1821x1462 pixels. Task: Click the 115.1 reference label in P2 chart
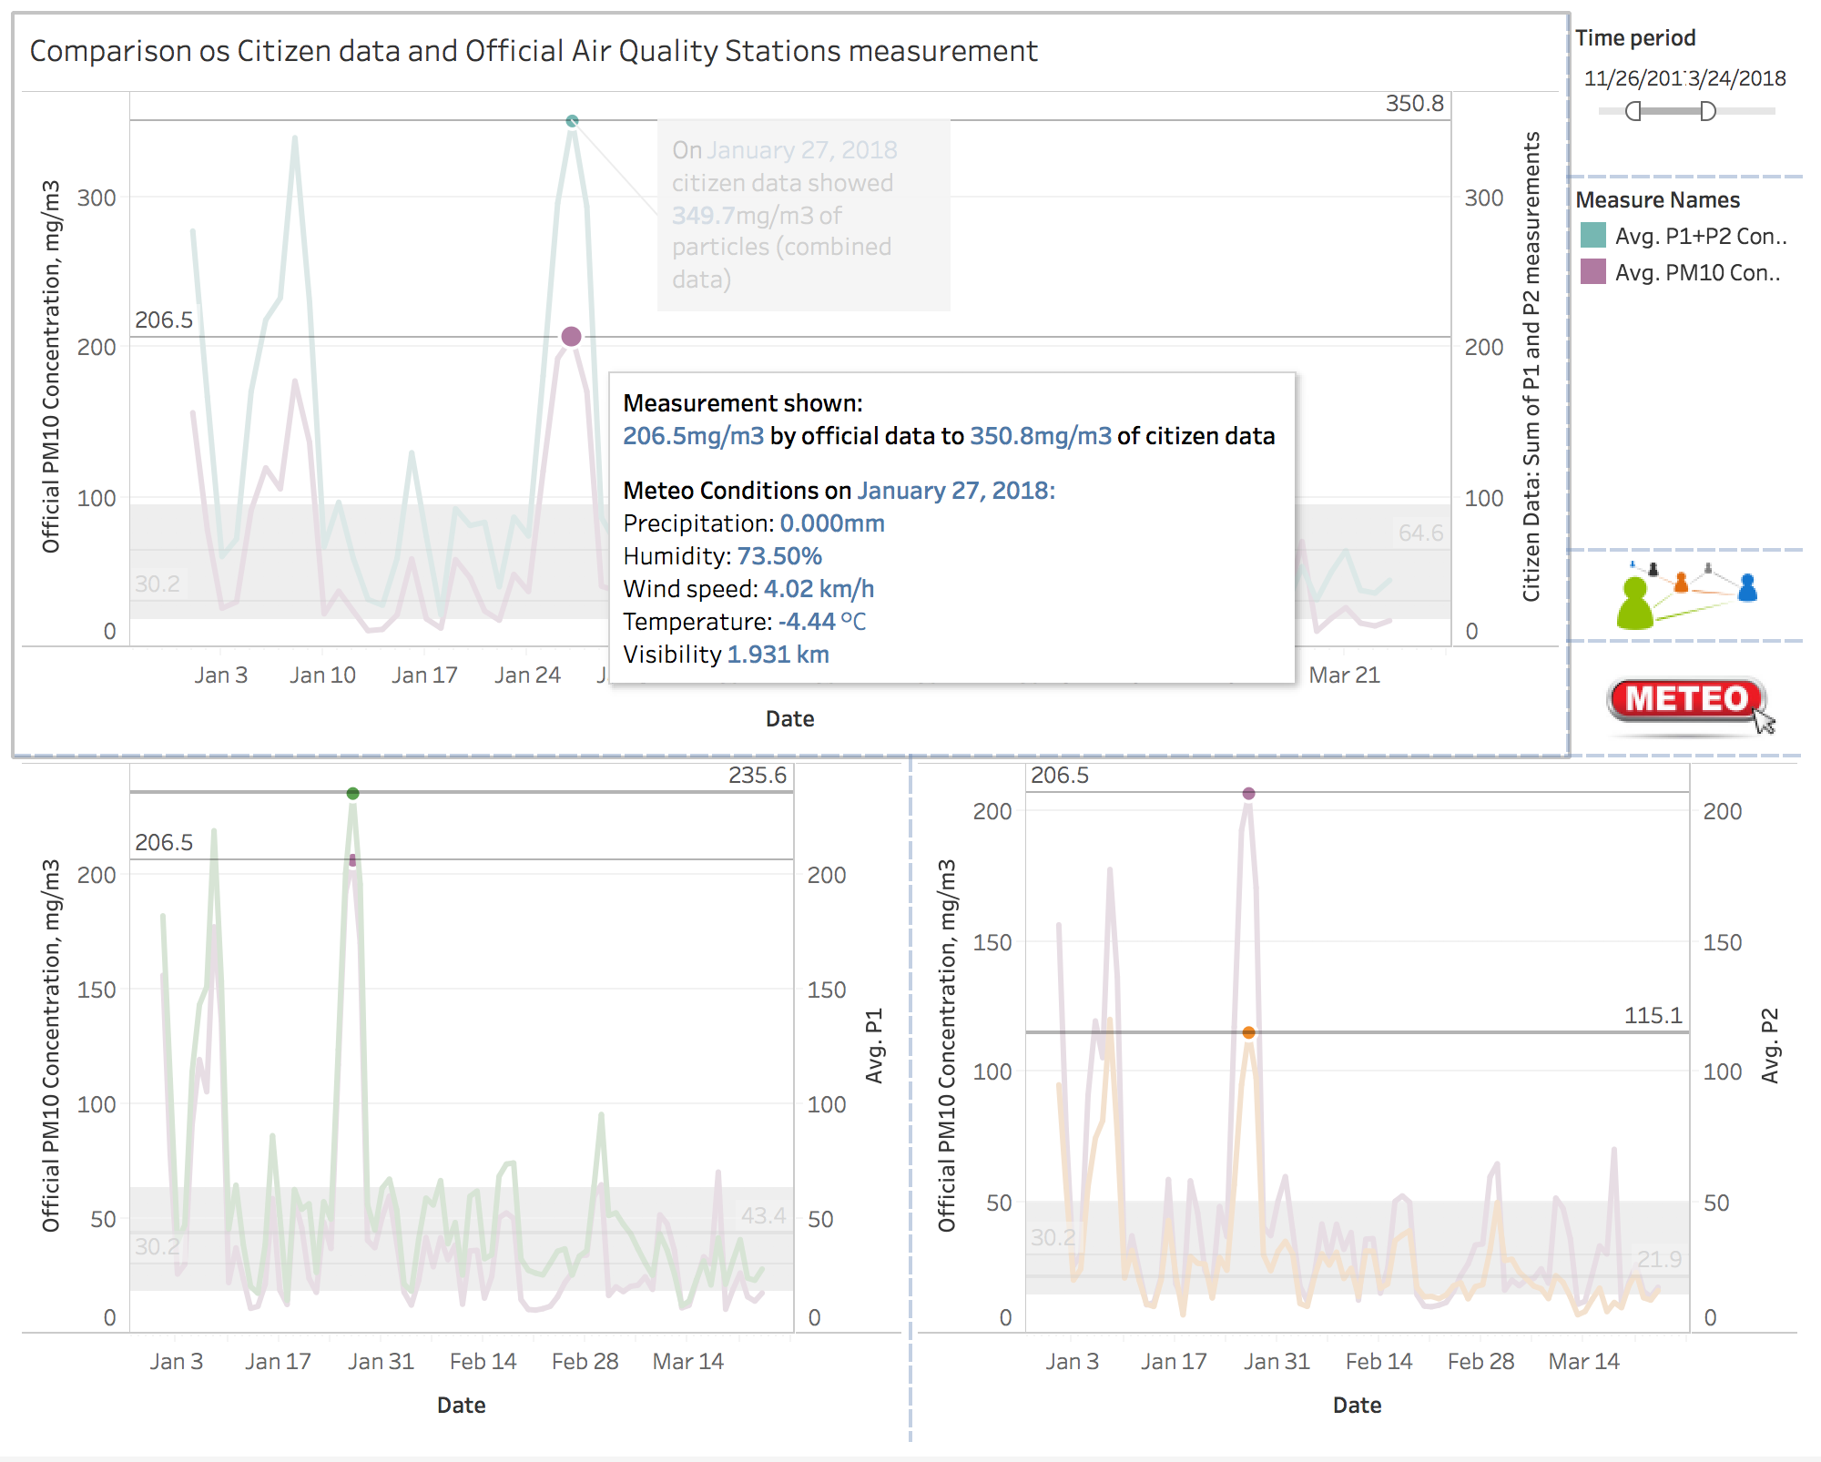coord(1653,1016)
